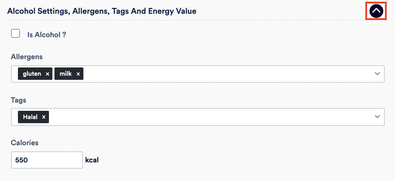Select the Halal chip label

30,117
